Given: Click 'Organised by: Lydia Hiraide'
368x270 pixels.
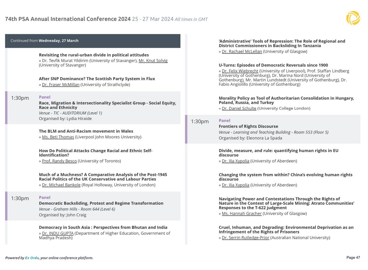Looking at the screenshot, I should coord(65,119).
